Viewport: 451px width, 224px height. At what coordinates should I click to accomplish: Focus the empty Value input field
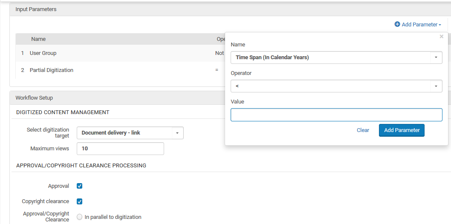[336, 115]
